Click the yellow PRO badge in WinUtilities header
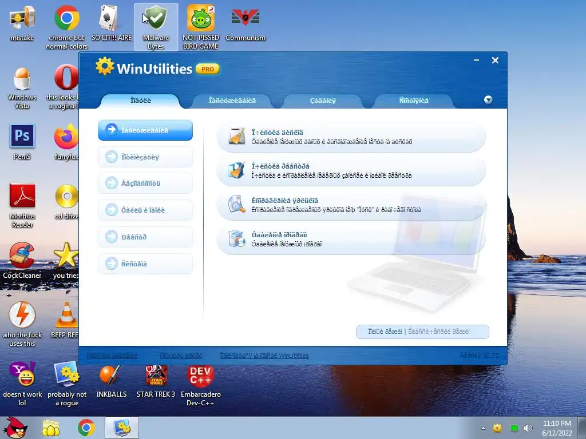This screenshot has width=586, height=439. 207,69
